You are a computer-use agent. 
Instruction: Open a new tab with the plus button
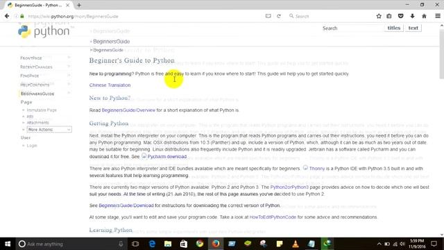pyautogui.click(x=79, y=5)
